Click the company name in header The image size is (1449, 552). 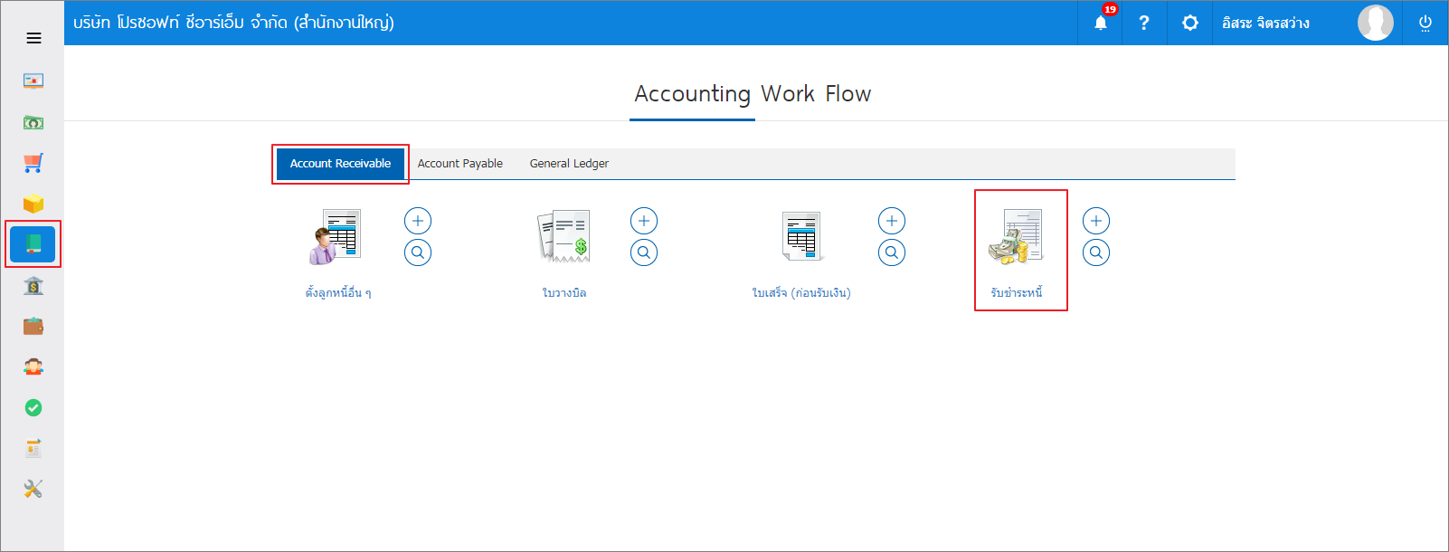point(233,22)
